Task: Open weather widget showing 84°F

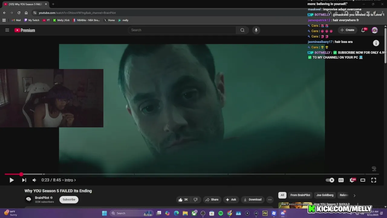Action: click(x=10, y=213)
